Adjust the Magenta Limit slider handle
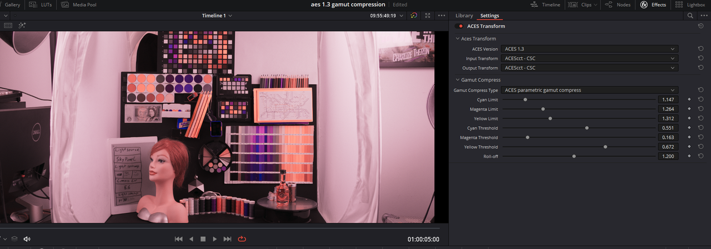711x249 pixels. [x=543, y=109]
